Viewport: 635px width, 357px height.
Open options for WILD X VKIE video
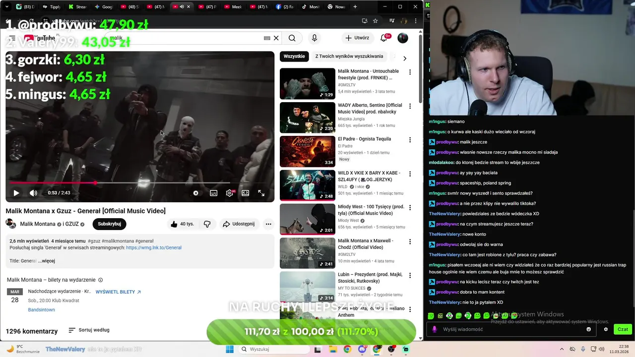coord(410,174)
